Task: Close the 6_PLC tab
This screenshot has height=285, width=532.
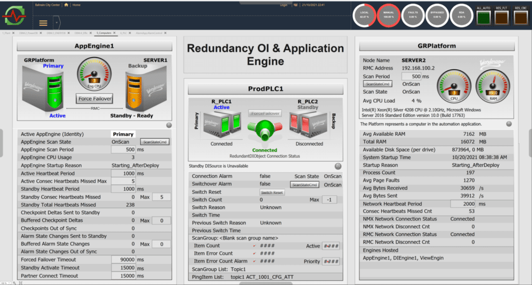Action: 130,33
